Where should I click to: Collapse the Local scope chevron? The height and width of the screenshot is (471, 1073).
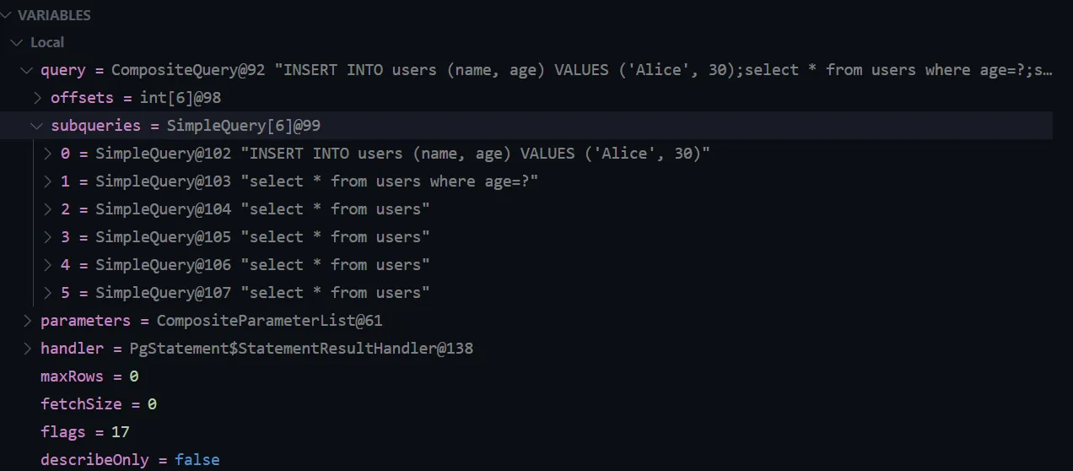[17, 42]
